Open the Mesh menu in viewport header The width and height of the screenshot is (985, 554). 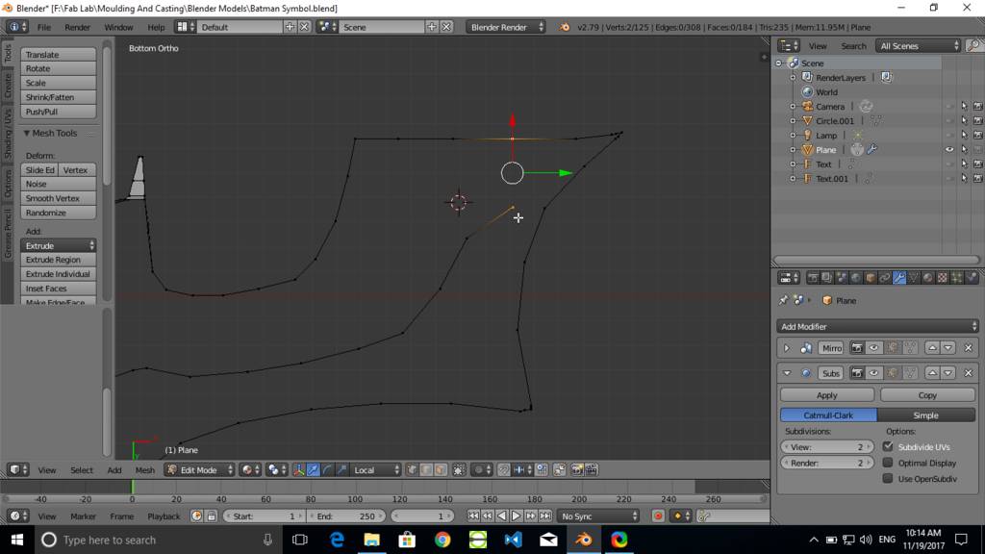click(144, 469)
